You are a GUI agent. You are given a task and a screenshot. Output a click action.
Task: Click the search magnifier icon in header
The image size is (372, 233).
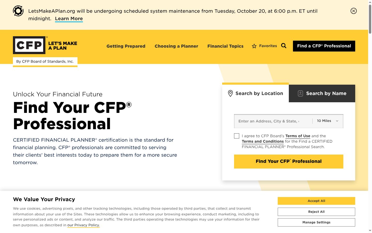pyautogui.click(x=284, y=46)
